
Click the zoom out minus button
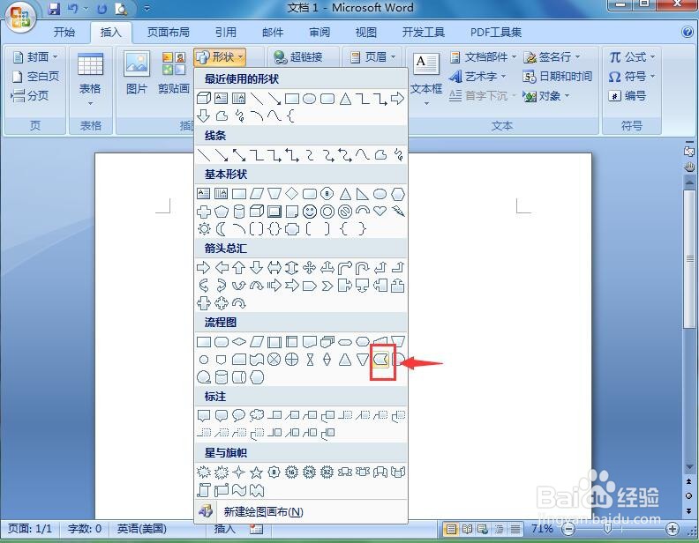point(568,529)
